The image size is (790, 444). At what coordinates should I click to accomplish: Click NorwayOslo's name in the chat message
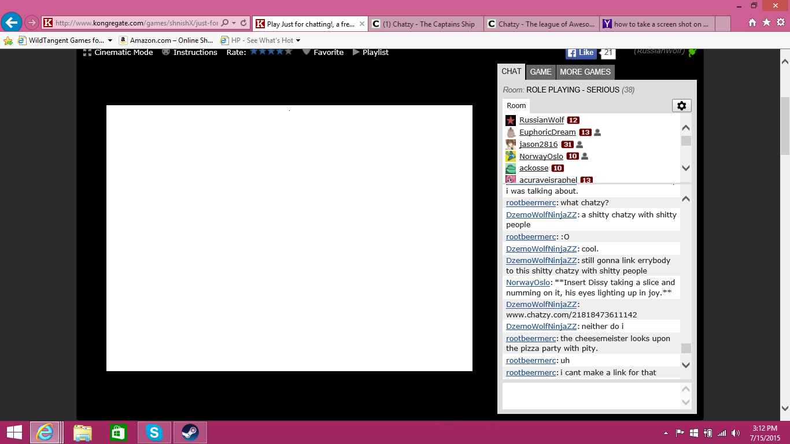[x=528, y=283]
